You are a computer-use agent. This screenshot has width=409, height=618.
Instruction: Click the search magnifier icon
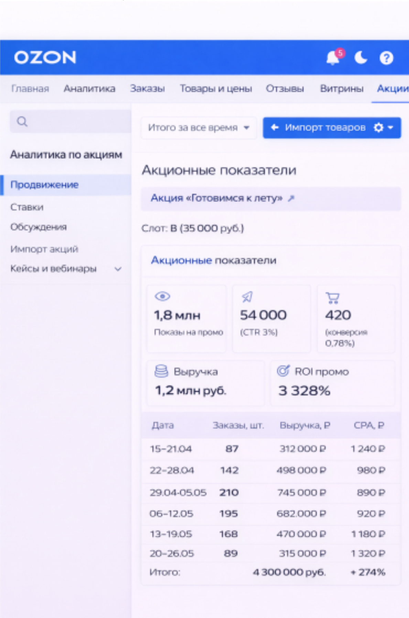coord(22,122)
